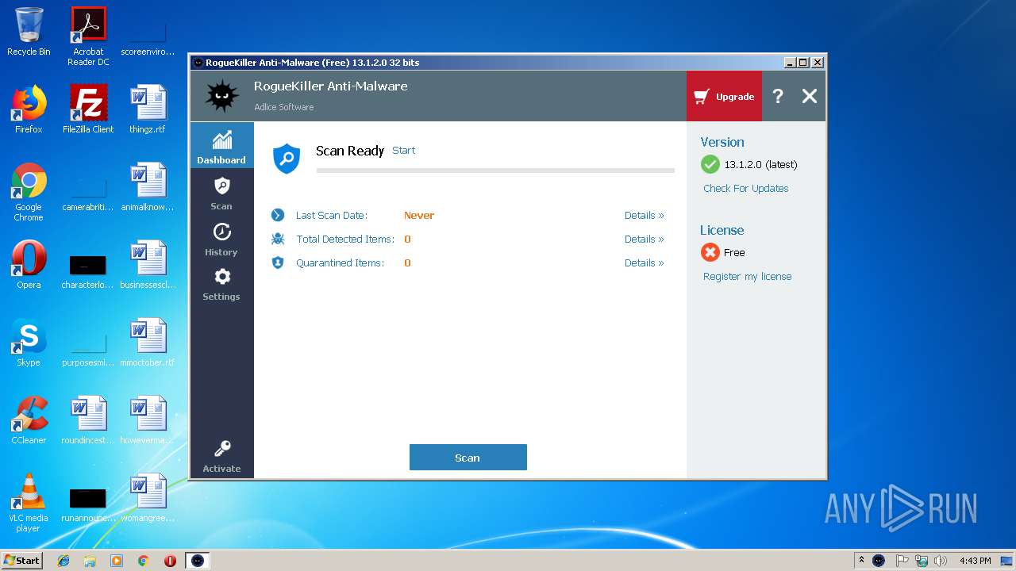Click the volume speaker tray icon
This screenshot has width=1016, height=571.
(x=940, y=561)
